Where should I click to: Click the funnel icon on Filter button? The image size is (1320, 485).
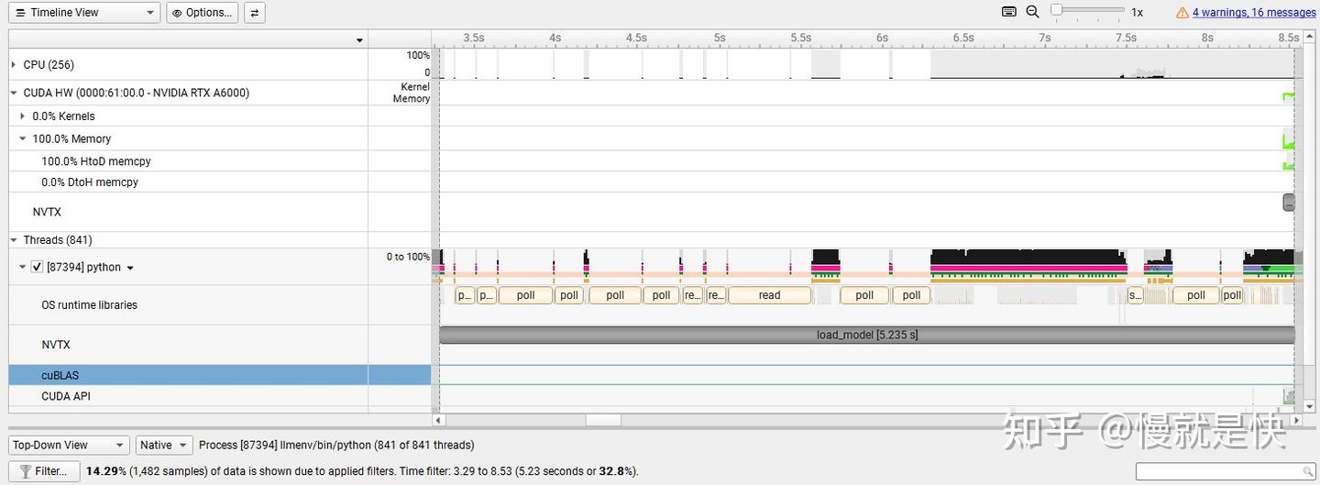(25, 471)
